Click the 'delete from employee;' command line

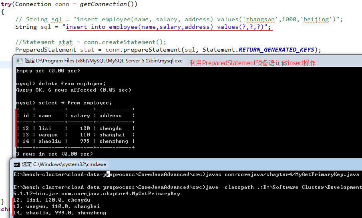(x=72, y=84)
